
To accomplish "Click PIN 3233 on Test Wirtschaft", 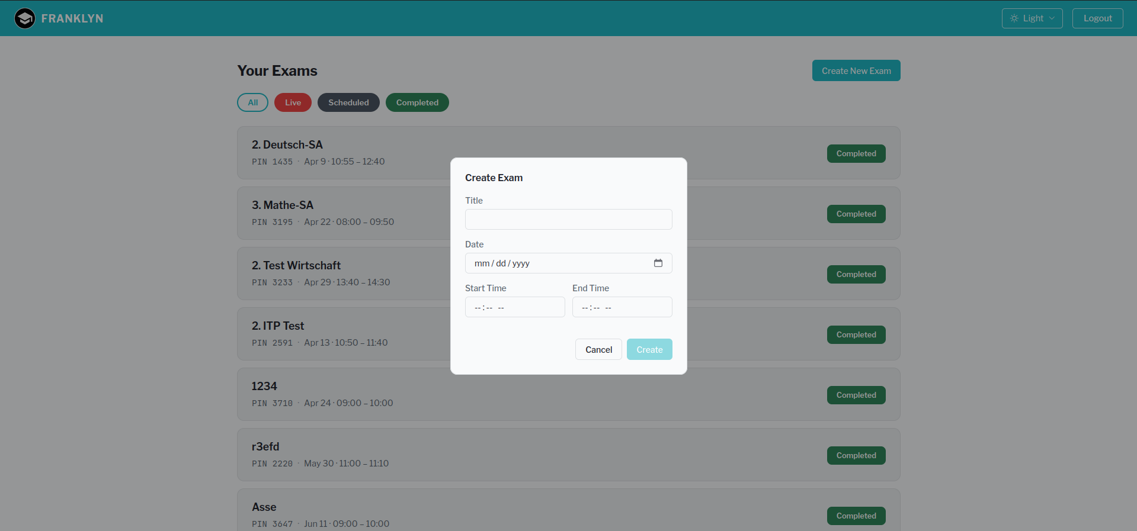I will pos(273,282).
